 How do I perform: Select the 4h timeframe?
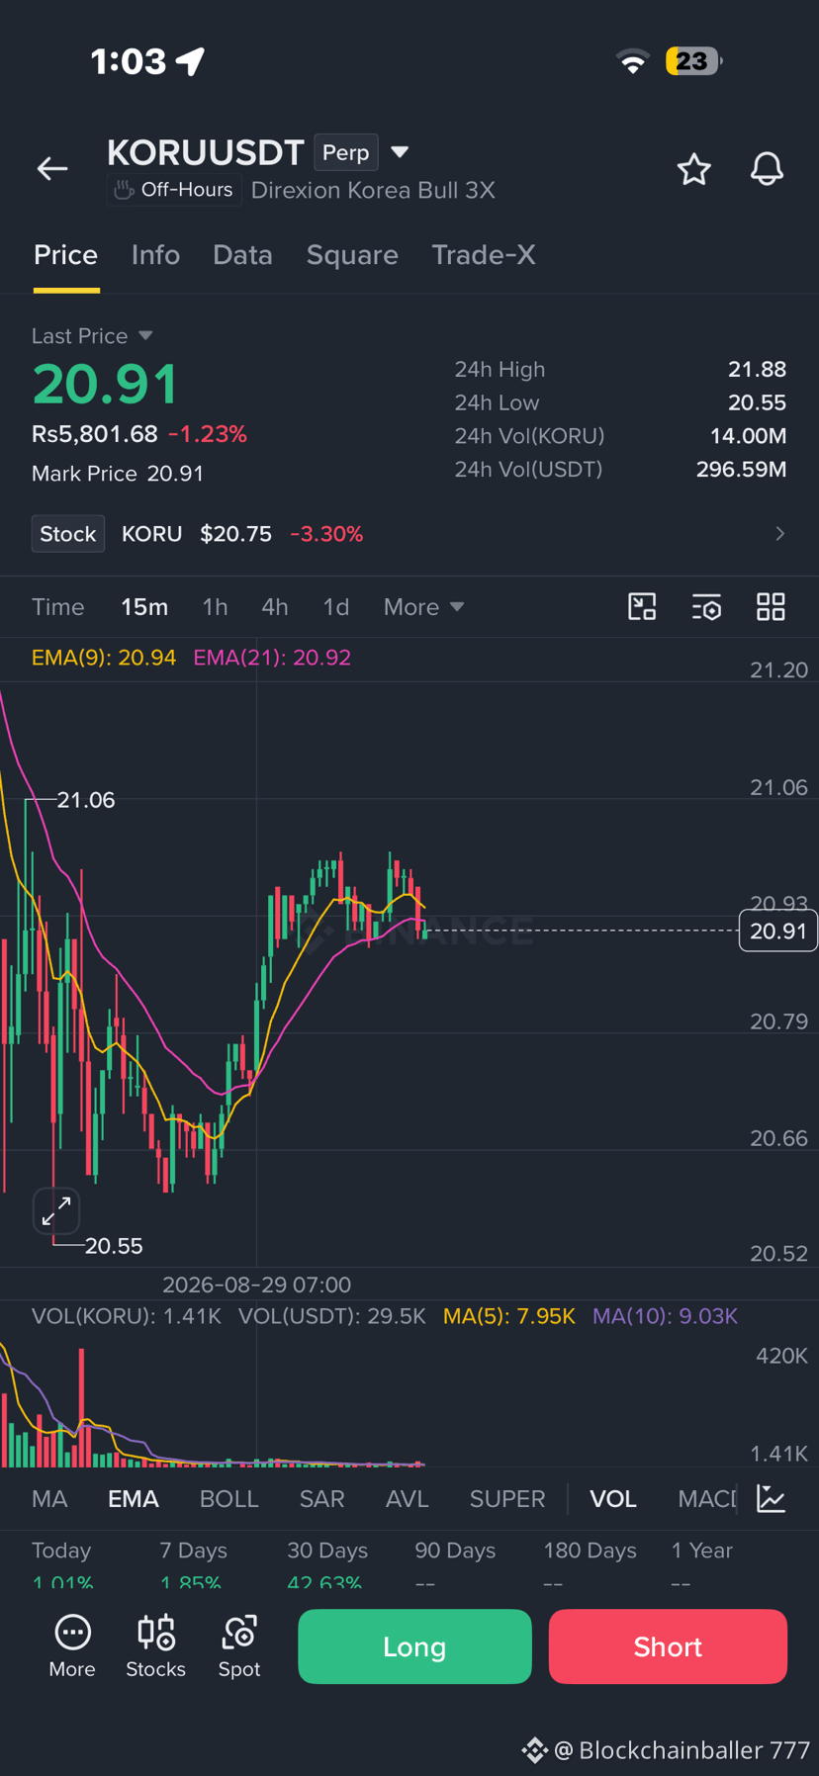(x=275, y=607)
